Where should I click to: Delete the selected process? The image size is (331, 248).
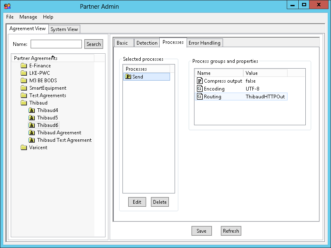point(160,202)
